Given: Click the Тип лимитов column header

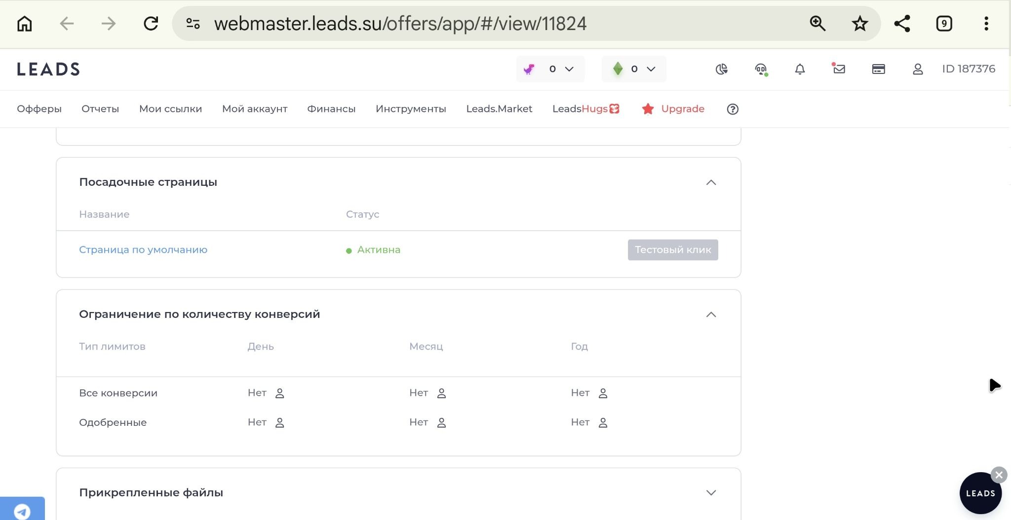Looking at the screenshot, I should (112, 347).
